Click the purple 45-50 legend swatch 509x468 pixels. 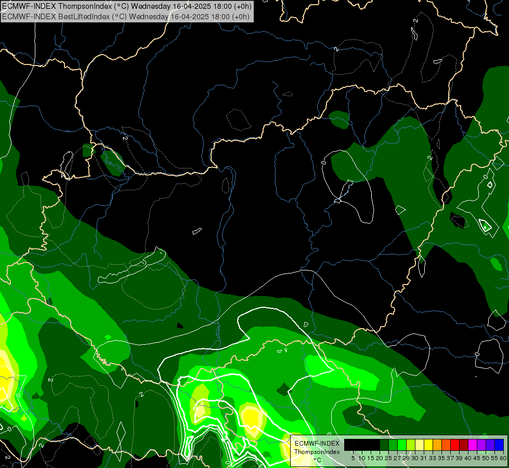point(481,445)
